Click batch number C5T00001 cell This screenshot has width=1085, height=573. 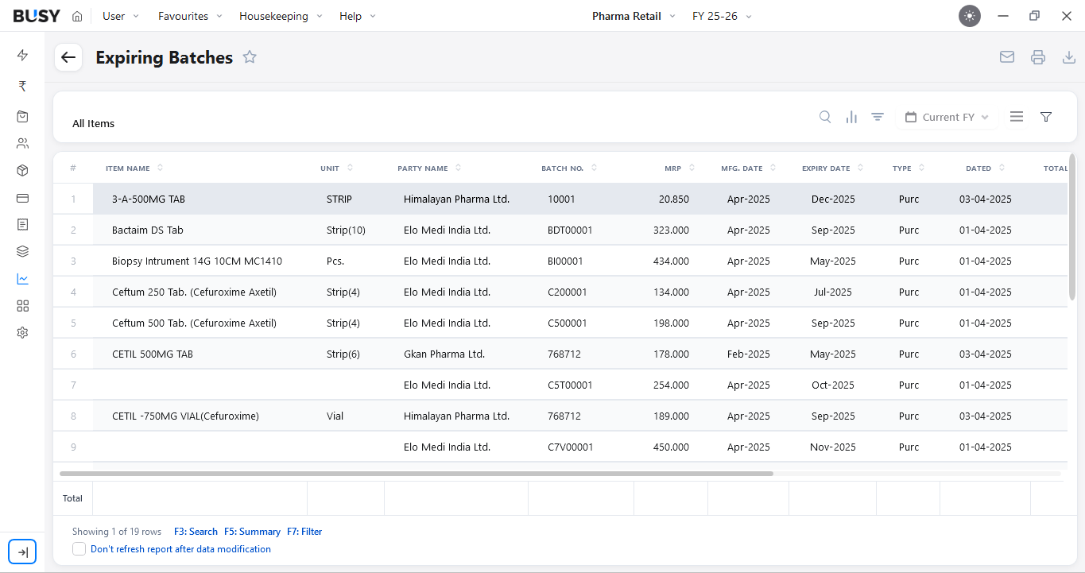570,385
